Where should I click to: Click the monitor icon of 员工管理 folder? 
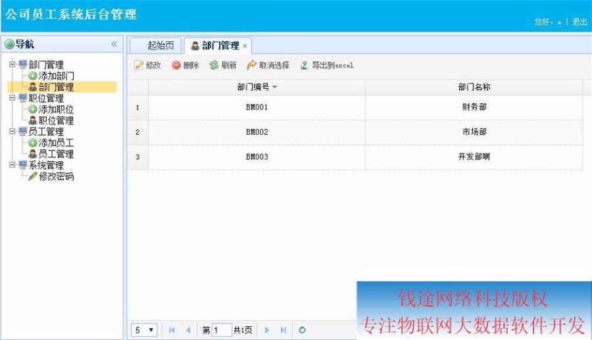(x=23, y=132)
